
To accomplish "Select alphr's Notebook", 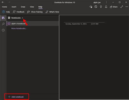I will pyautogui.click(x=33, y=24).
